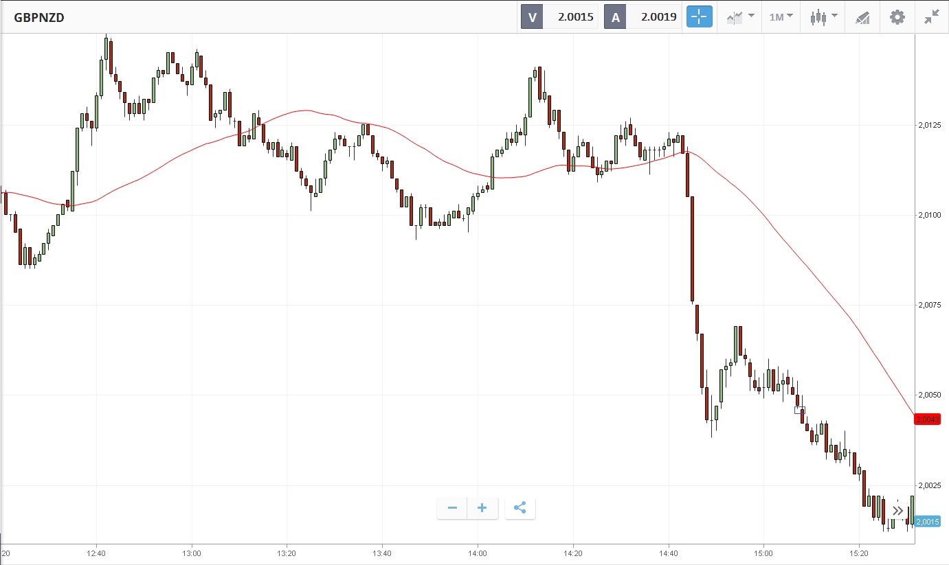
Task: Toggle the crosshair cursor button
Action: point(700,17)
